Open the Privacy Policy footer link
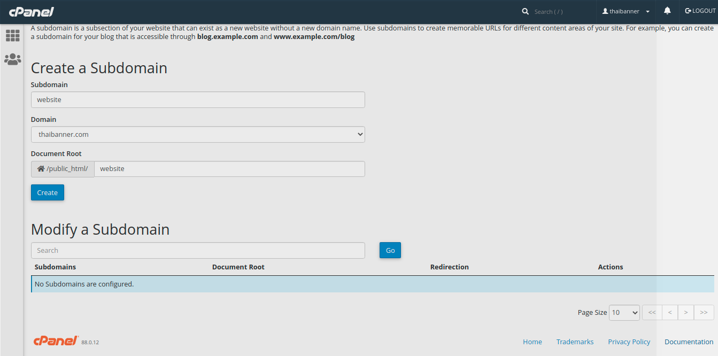The height and width of the screenshot is (356, 718). tap(629, 342)
